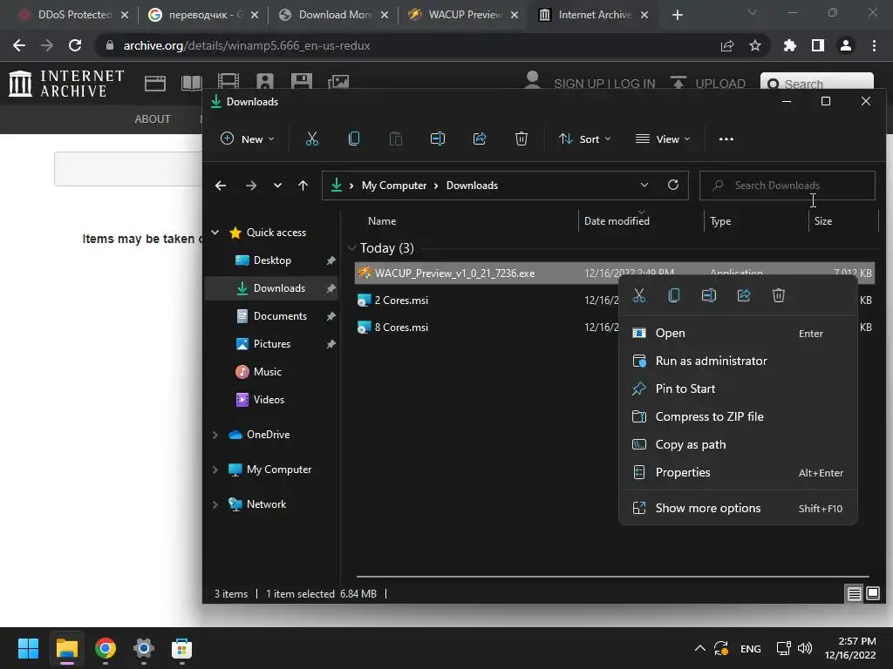Switch to the WACUP Preview browser tab
893x669 pixels.
[463, 15]
